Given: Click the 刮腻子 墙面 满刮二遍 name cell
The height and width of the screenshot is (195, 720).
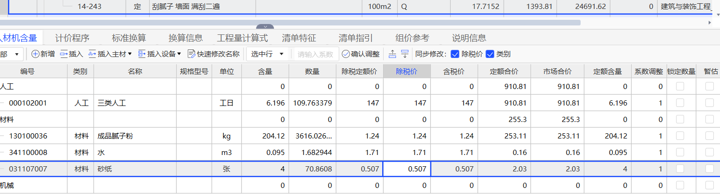Looking at the screenshot, I should 203,7.
